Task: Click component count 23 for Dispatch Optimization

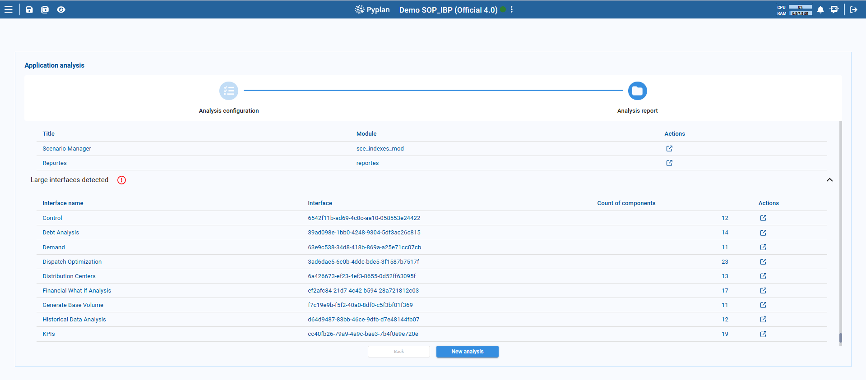Action: (725, 262)
